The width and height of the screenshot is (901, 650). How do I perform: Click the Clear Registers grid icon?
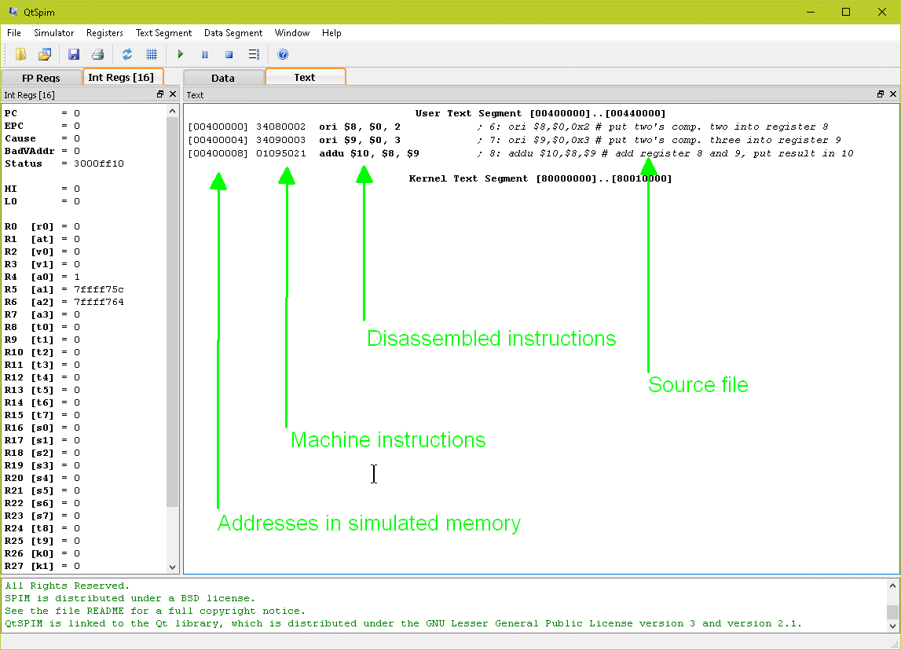(x=152, y=54)
